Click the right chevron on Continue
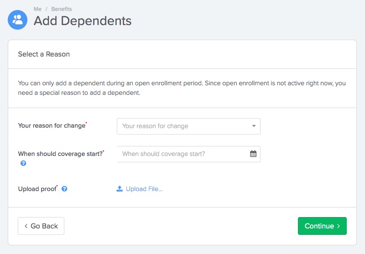365x254 pixels. [339, 226]
